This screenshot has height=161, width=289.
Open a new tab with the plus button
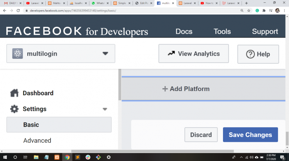point(246,3)
